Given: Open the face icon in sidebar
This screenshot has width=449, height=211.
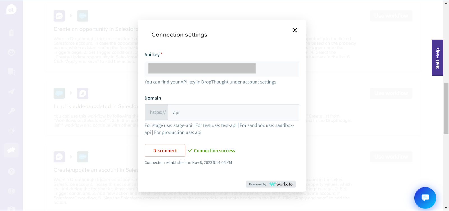Looking at the screenshot, I should click(11, 52).
